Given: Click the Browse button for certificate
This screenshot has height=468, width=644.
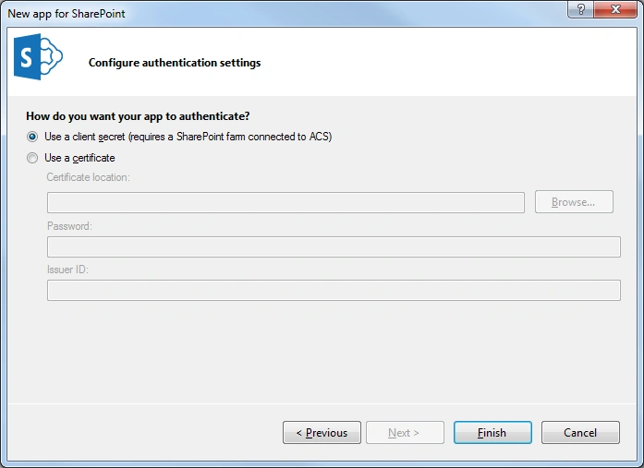Looking at the screenshot, I should pyautogui.click(x=574, y=202).
